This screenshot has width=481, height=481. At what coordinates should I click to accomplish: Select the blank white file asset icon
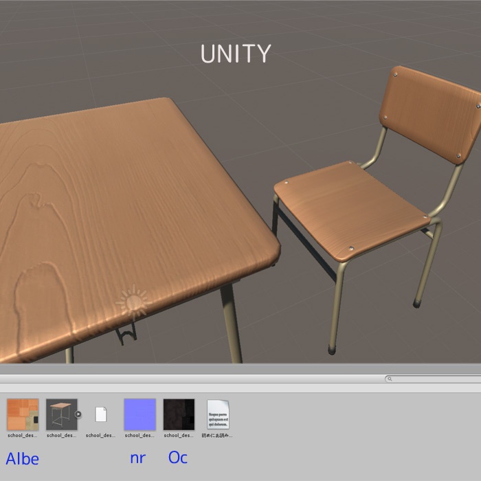(x=101, y=414)
